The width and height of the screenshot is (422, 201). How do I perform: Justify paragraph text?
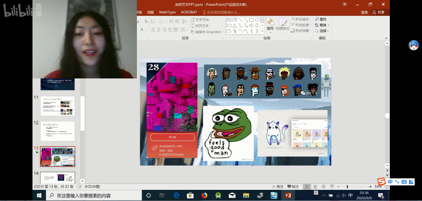[170, 30]
